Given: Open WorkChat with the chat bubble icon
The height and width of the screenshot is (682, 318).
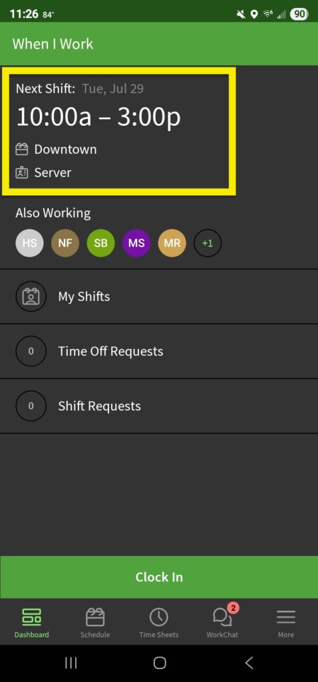Looking at the screenshot, I should 222,617.
